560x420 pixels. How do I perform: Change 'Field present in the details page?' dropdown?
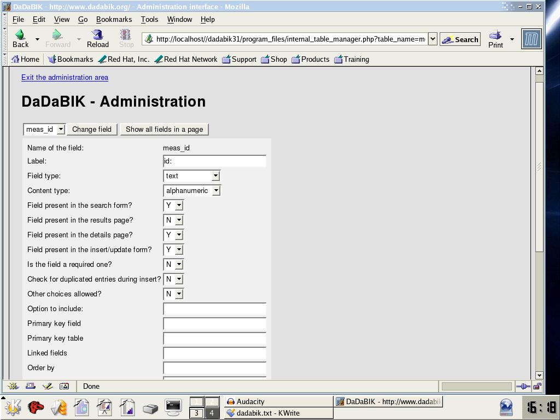[173, 235]
